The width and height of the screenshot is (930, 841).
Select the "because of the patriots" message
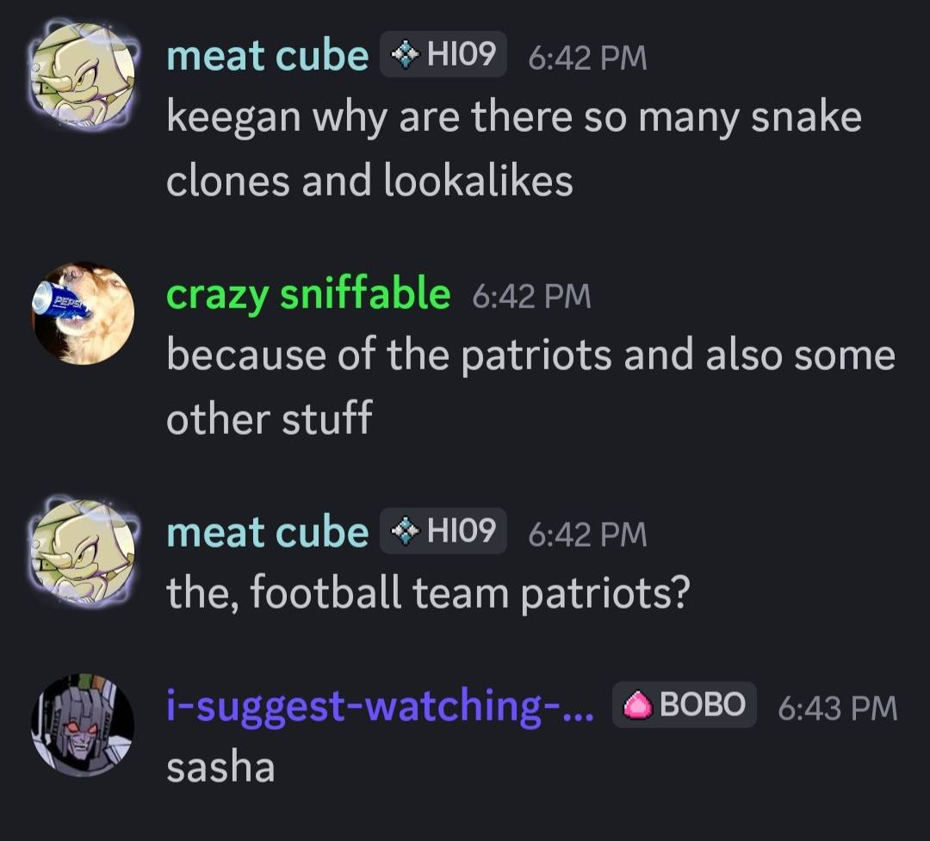[530, 386]
